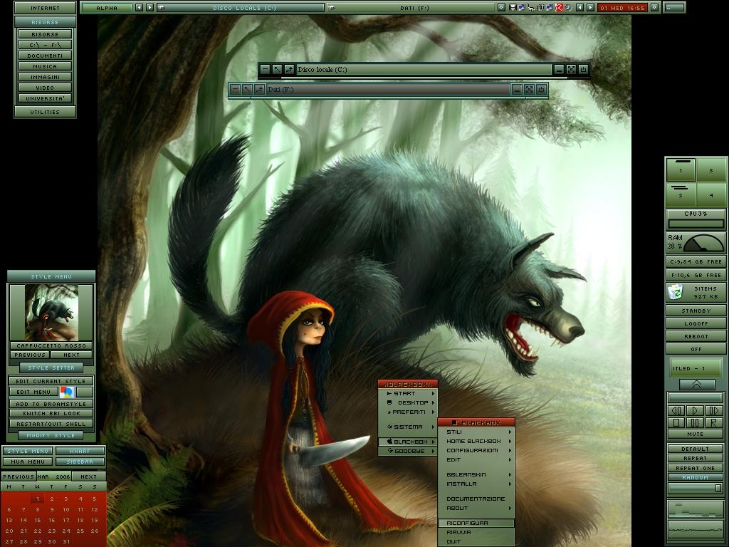Screen dimensions: 729x547
Task: Click the previous arrow left of the clock
Action: click(x=579, y=7)
